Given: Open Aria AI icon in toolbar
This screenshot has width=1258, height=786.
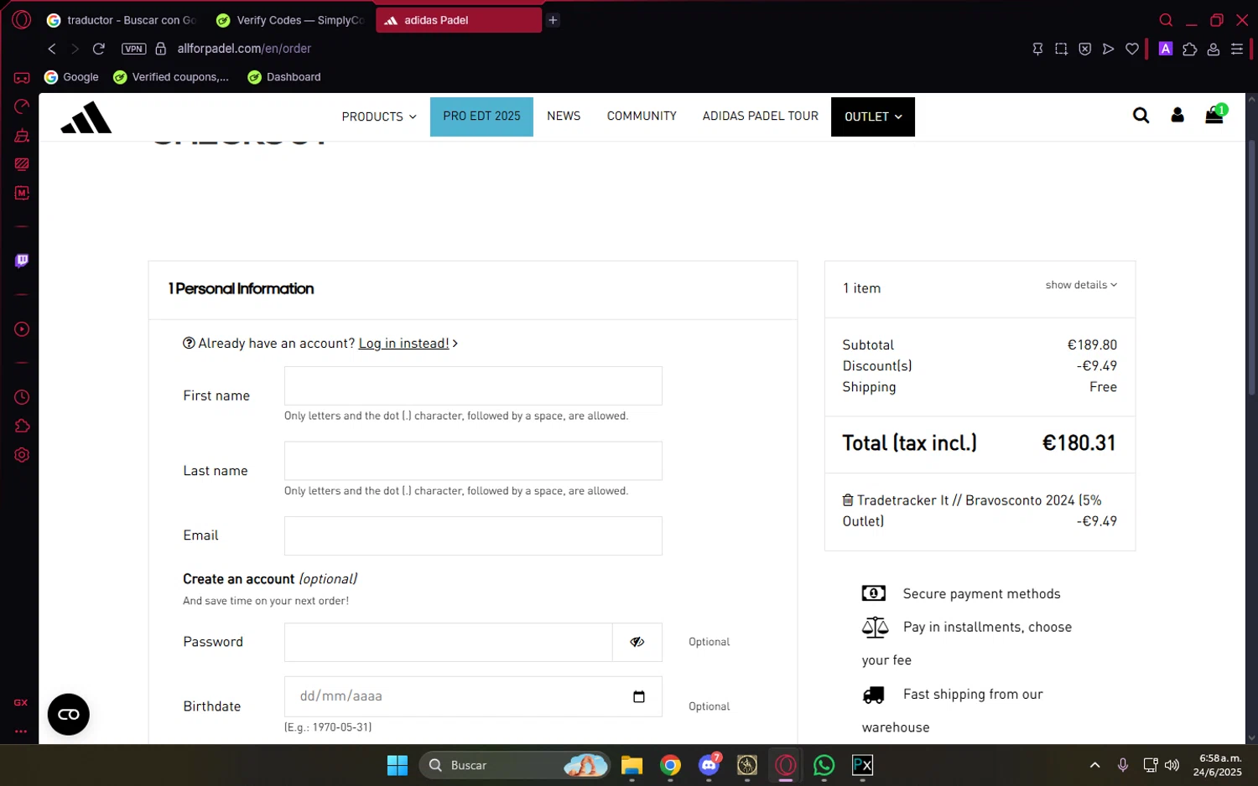Looking at the screenshot, I should tap(1166, 49).
